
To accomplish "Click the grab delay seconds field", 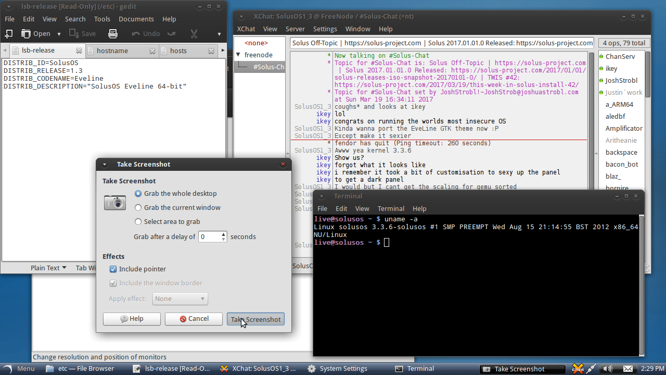I will (209, 236).
